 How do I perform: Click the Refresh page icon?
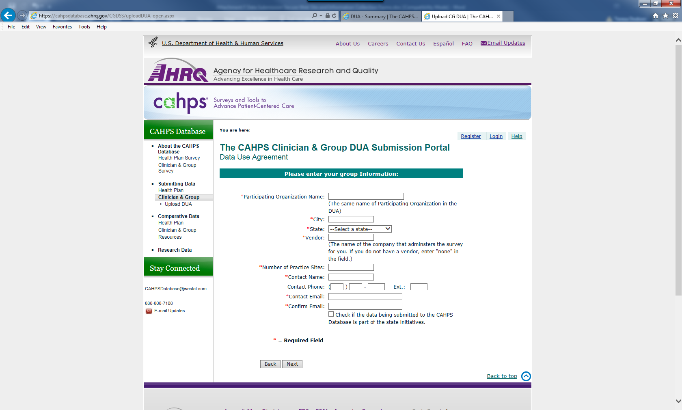(x=334, y=15)
